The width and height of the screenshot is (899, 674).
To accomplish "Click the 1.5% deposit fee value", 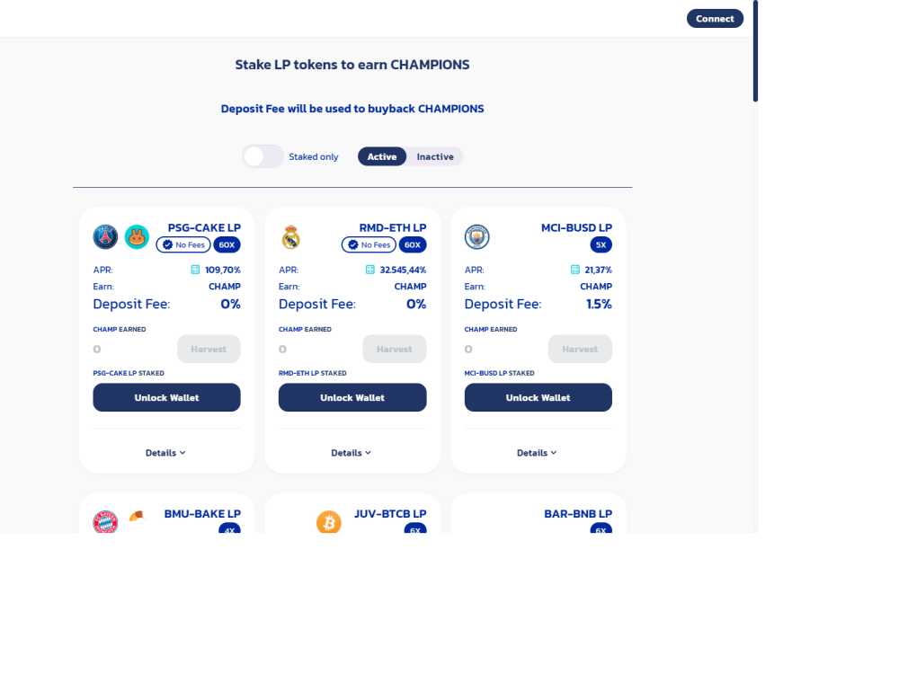I will (x=599, y=304).
